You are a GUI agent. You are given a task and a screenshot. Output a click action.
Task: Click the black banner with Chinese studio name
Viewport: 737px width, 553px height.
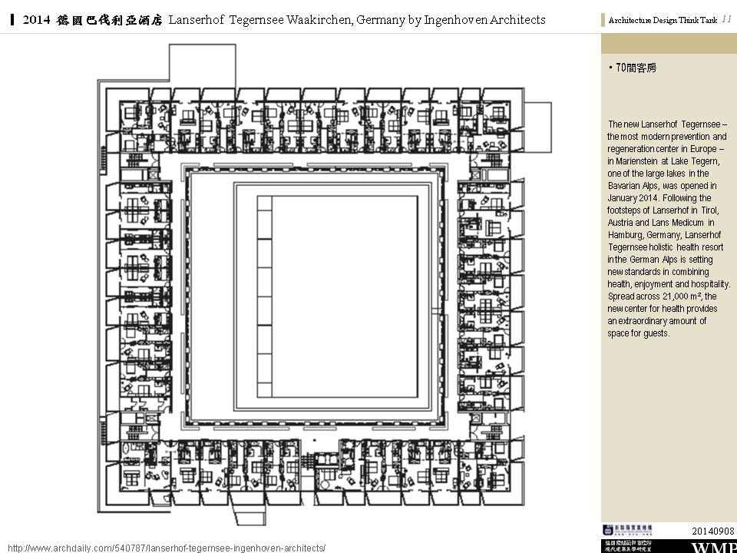tap(626, 545)
